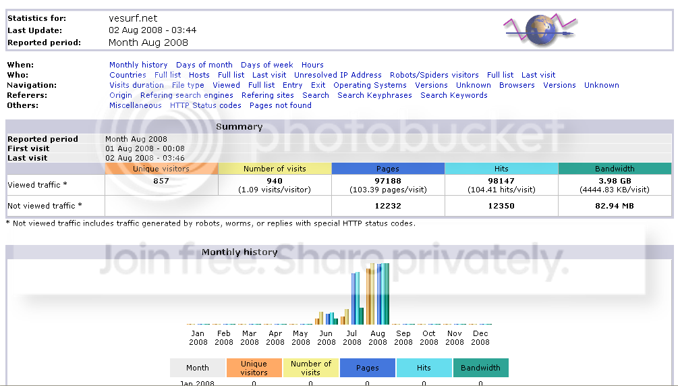Select last visit value '02 Aug 2008 - 03:46'
The height and width of the screenshot is (386, 678).
[145, 158]
